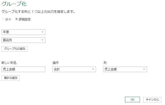
Task: Select the 基本 radio button
Action: [3, 19]
